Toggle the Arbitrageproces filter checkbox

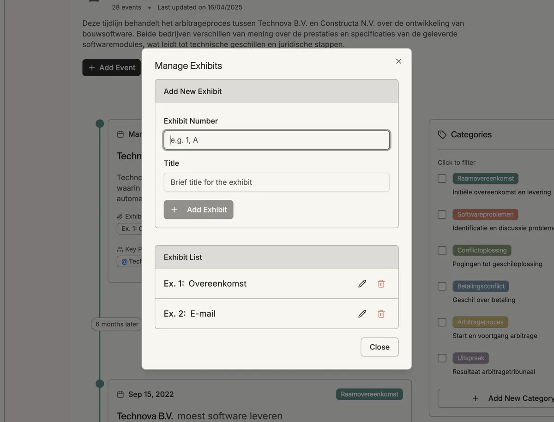(441, 322)
